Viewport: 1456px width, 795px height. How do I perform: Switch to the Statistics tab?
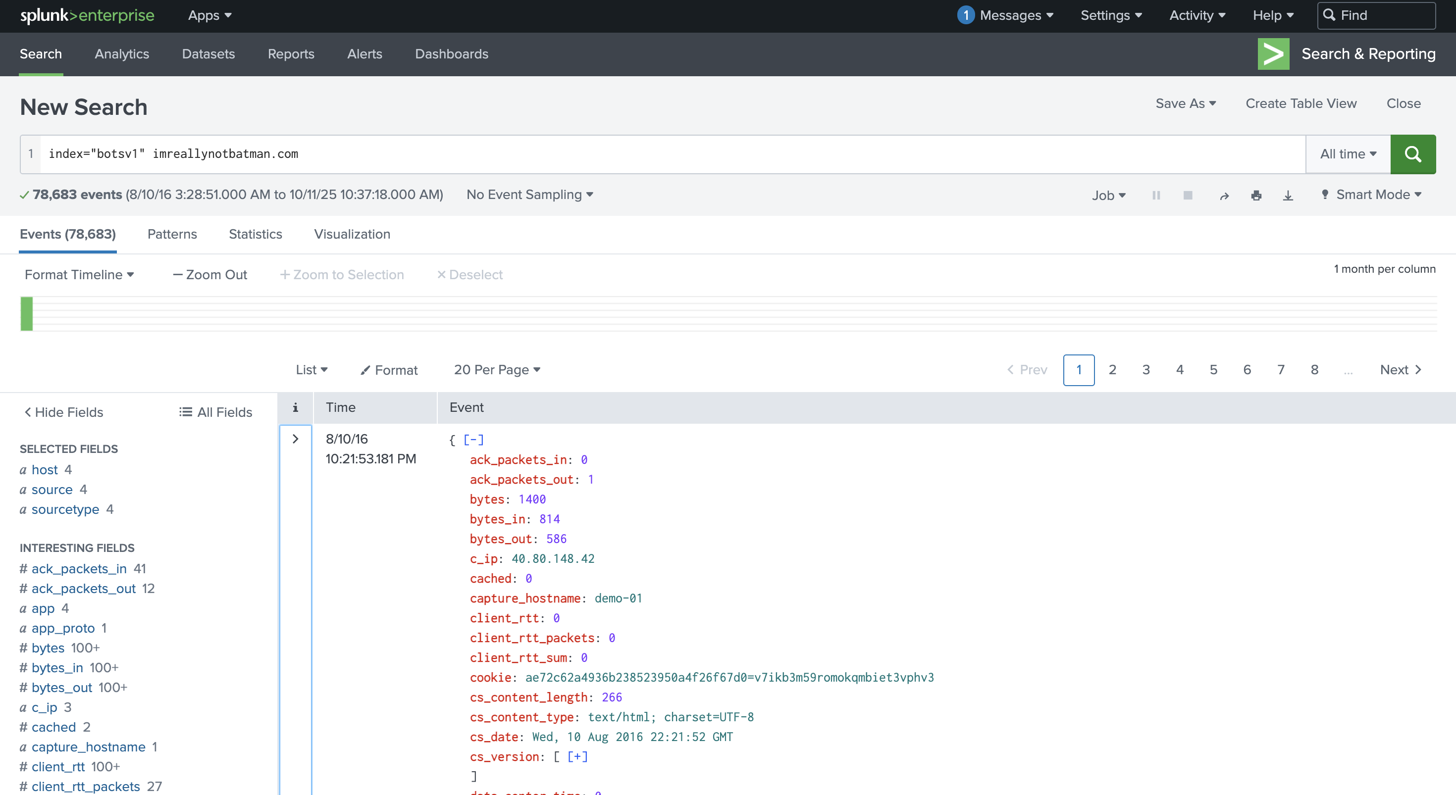point(255,234)
